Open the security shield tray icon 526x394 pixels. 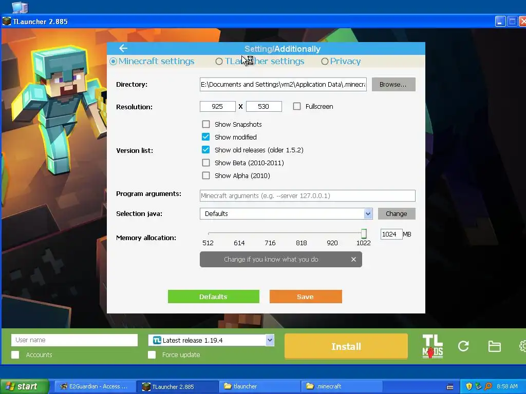pos(469,386)
